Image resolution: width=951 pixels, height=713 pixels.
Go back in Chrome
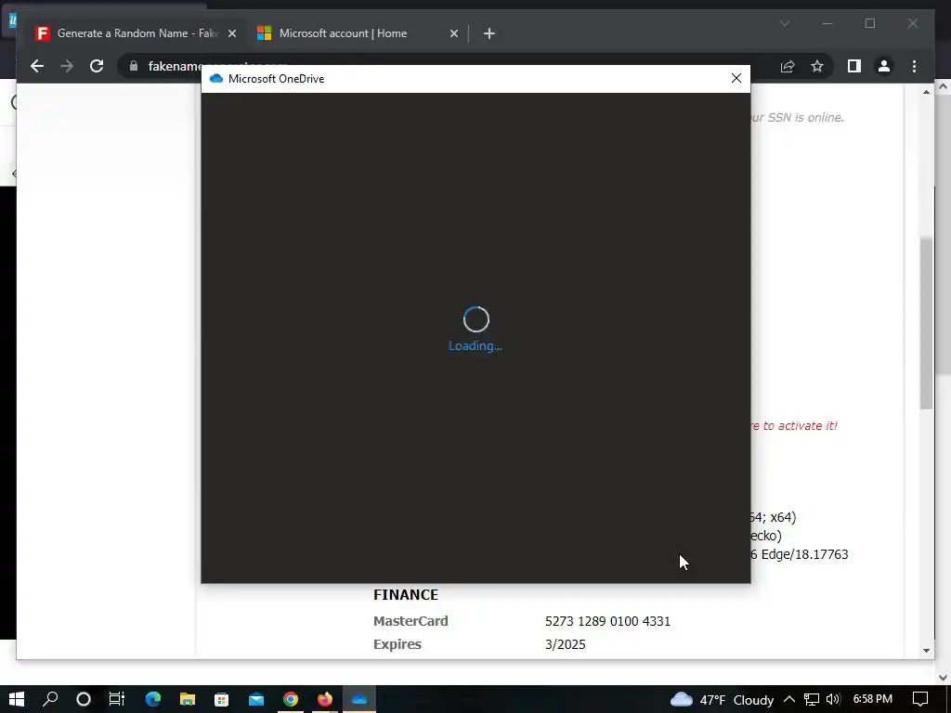point(37,66)
